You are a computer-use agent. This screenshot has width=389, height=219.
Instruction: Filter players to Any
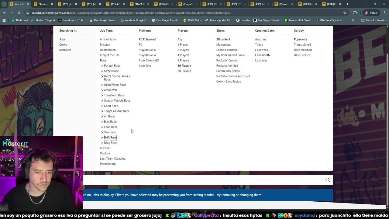180,39
